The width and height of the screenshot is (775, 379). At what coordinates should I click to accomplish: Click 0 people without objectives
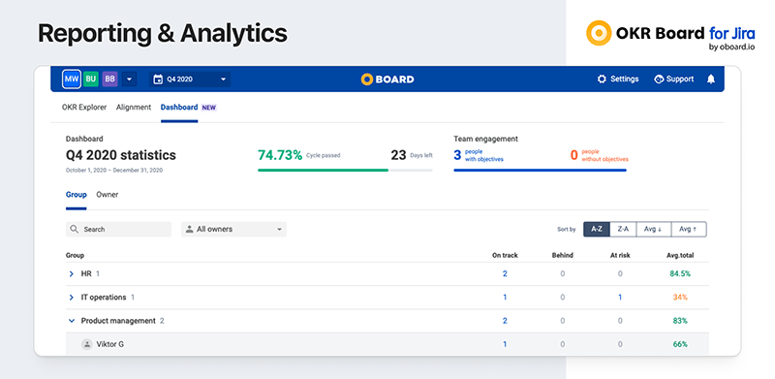599,155
